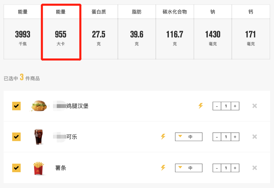The height and width of the screenshot is (188, 274).
Task: Remove 可乐 with the X icon
Action: pos(255,137)
